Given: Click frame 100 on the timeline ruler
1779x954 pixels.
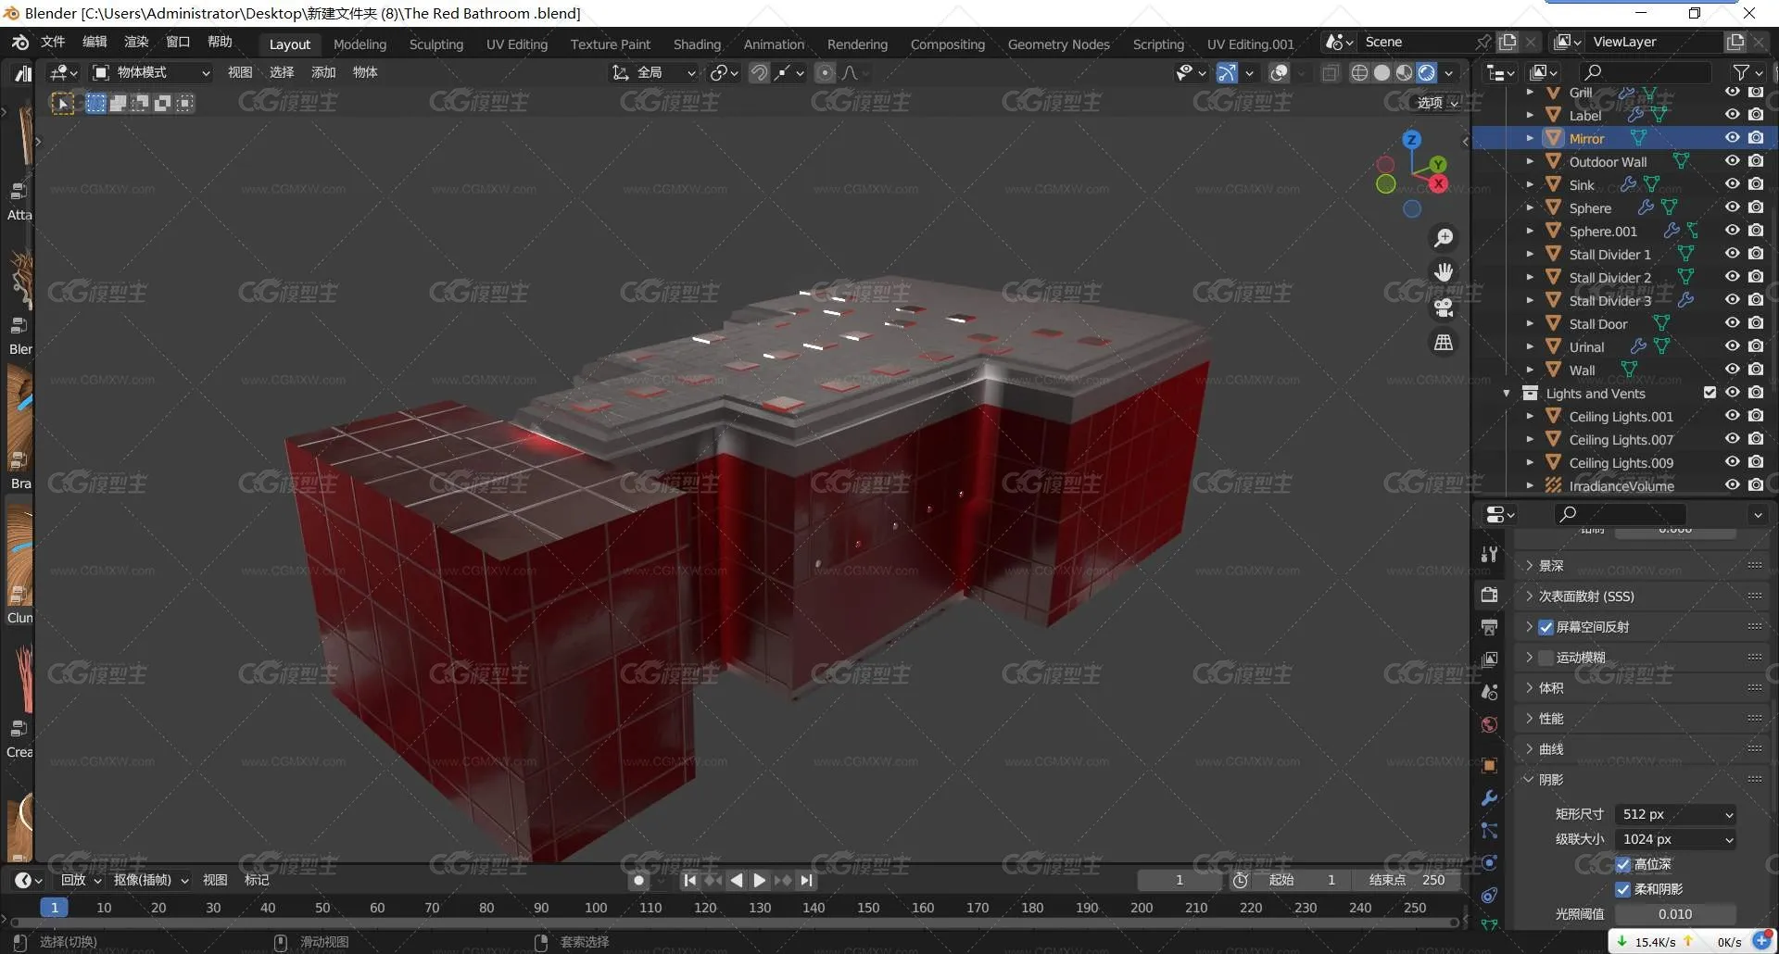Looking at the screenshot, I should (x=596, y=909).
